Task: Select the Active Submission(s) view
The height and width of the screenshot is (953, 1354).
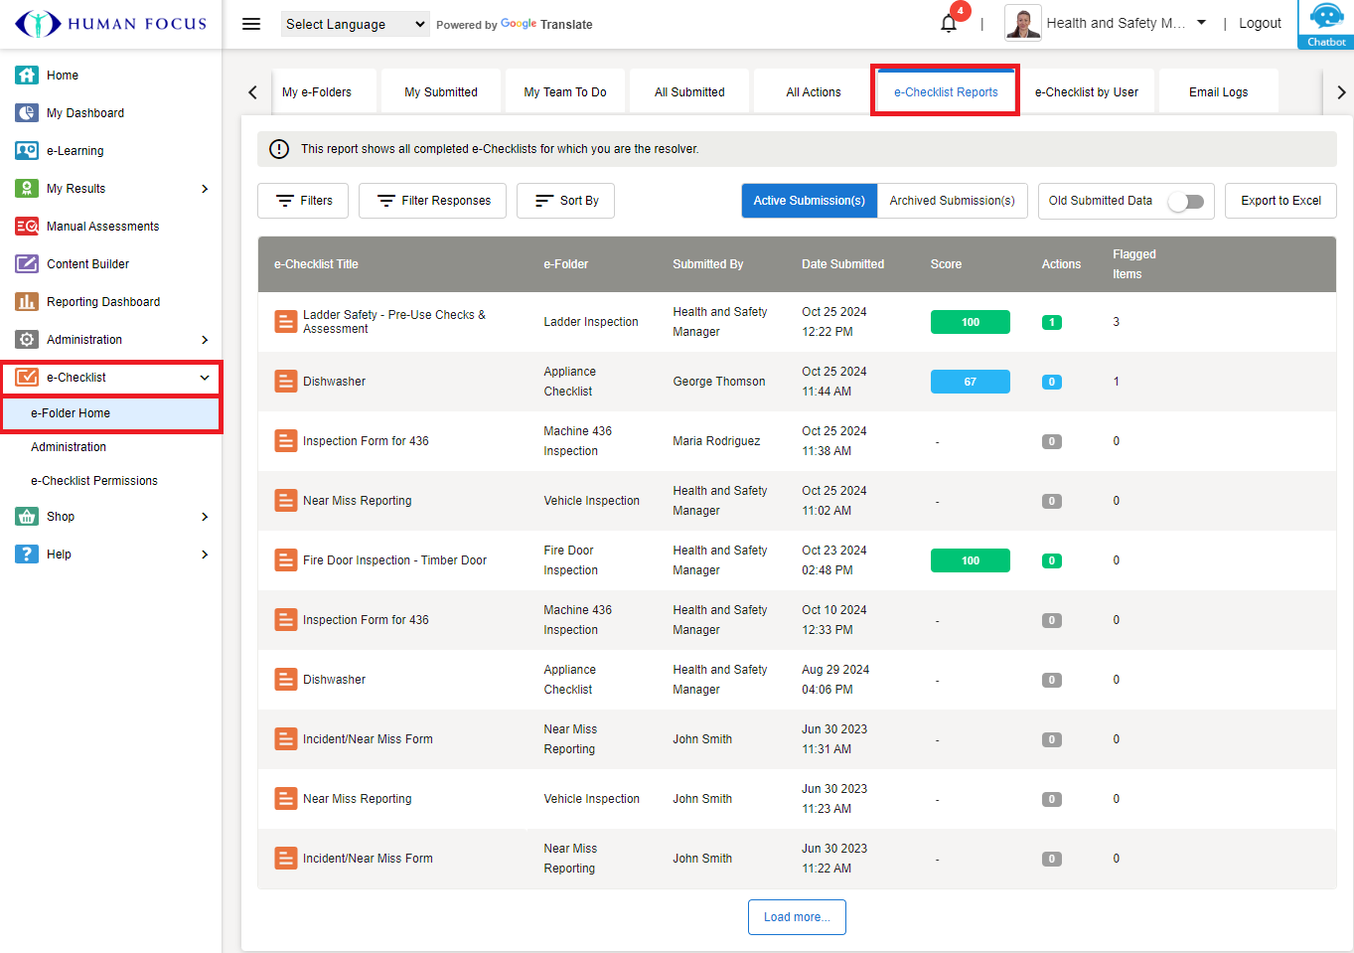Action: pos(809,201)
